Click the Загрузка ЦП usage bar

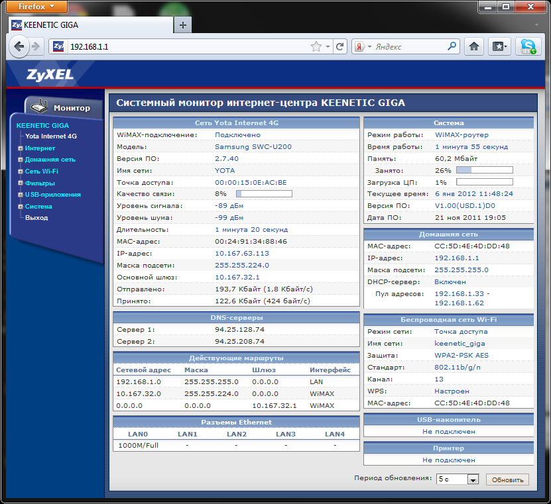(x=485, y=182)
